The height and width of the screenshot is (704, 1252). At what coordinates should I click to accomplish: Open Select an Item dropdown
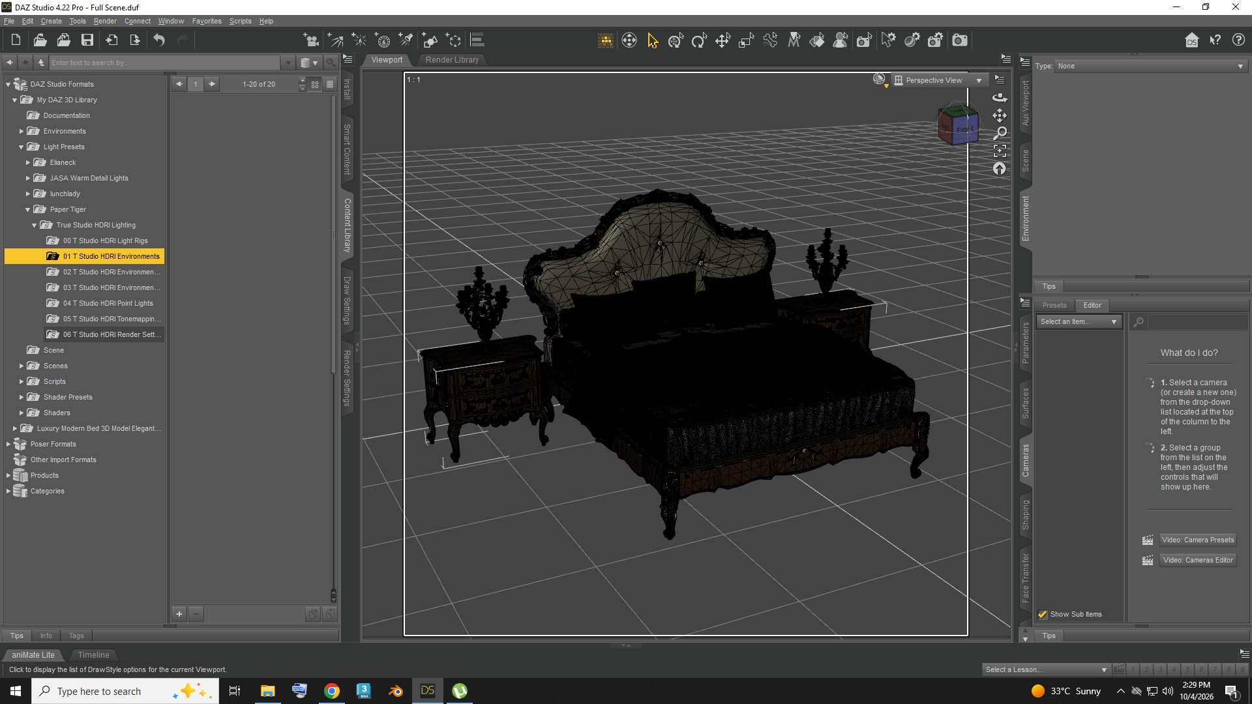[1079, 322]
